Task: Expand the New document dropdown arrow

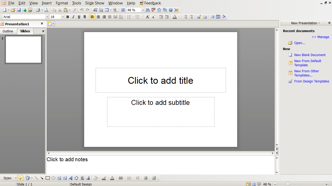Action: (x=9, y=10)
